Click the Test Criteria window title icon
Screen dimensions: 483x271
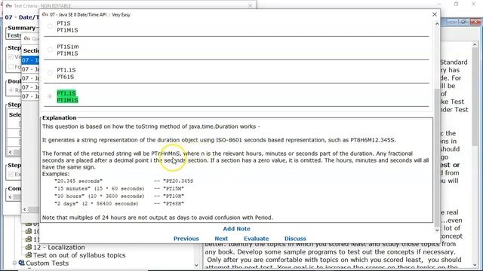click(8, 5)
